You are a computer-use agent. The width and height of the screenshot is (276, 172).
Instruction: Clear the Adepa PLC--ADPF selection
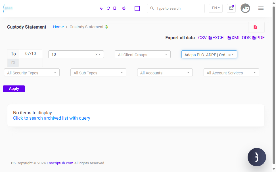point(229,55)
